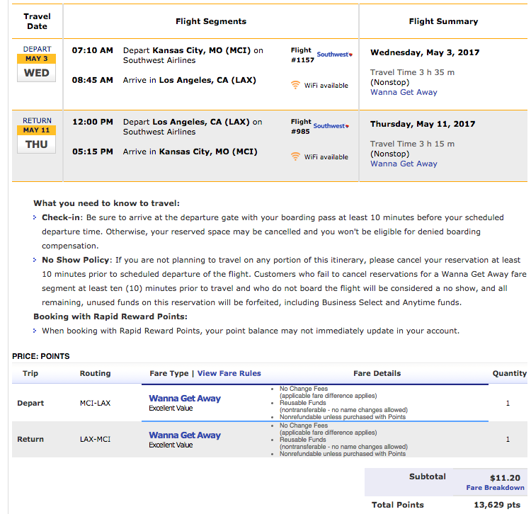This screenshot has width=531, height=514.
Task: Click Return label in price table
Action: tap(30, 439)
